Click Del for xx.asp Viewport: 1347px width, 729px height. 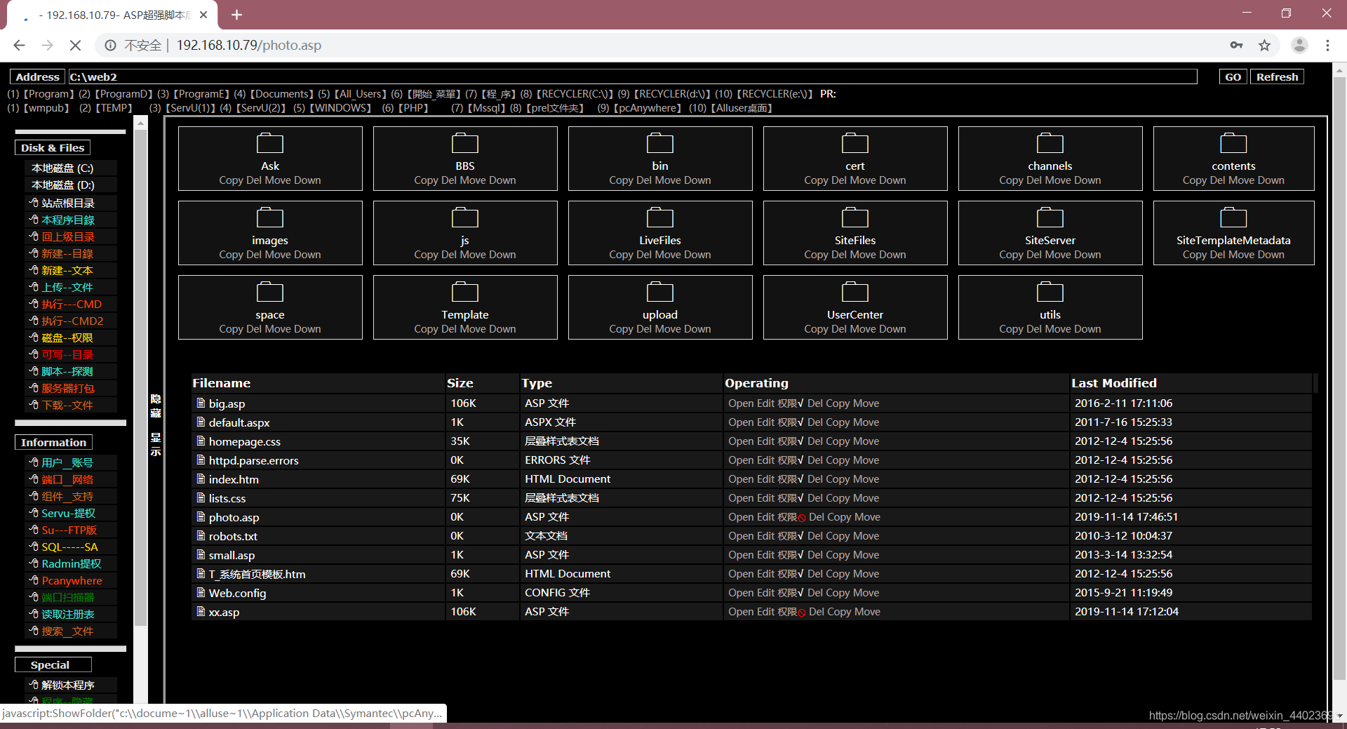[x=817, y=612]
